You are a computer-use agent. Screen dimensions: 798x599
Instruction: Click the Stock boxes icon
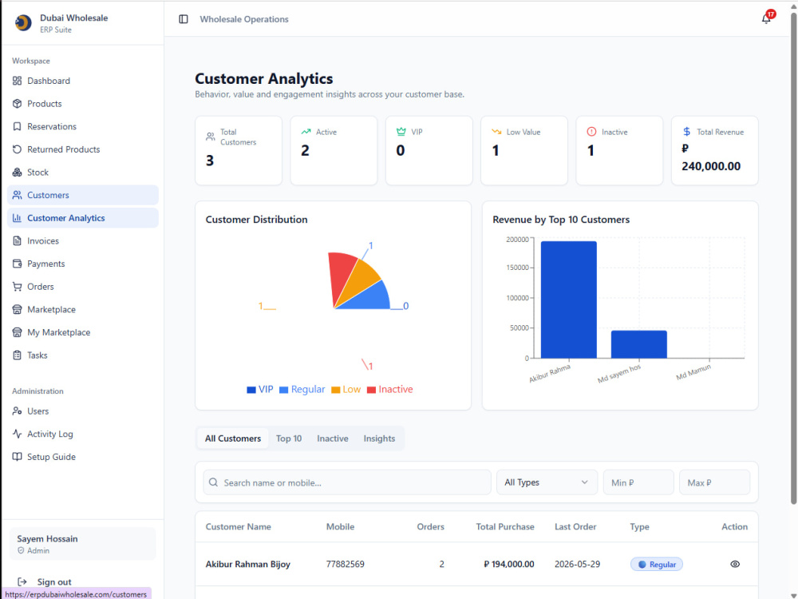[x=18, y=173]
